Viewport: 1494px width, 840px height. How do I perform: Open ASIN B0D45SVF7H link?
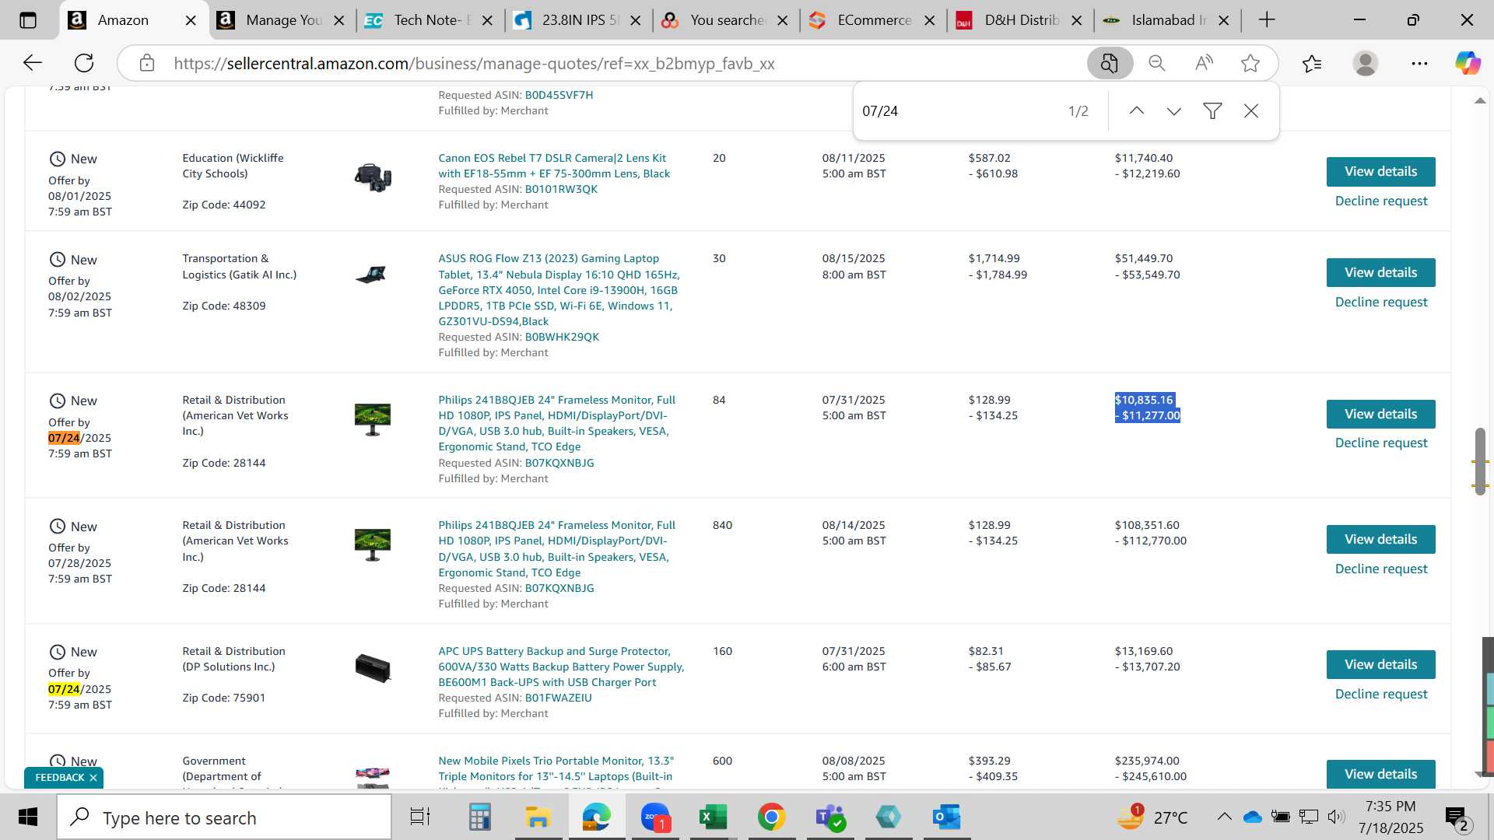[559, 95]
